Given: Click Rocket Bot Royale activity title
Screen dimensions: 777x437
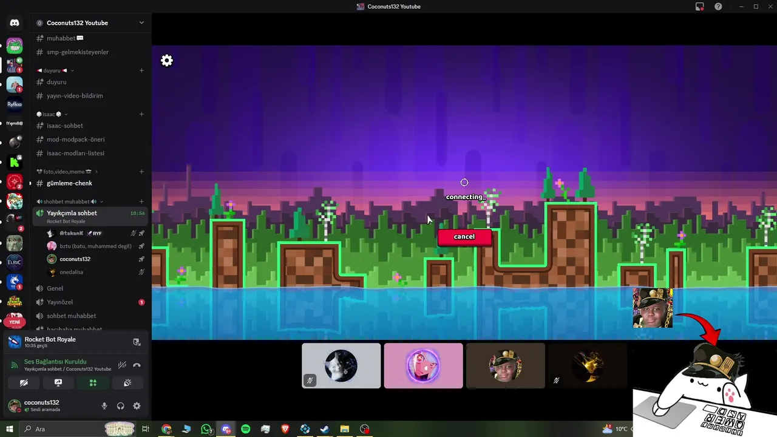Looking at the screenshot, I should (50, 339).
